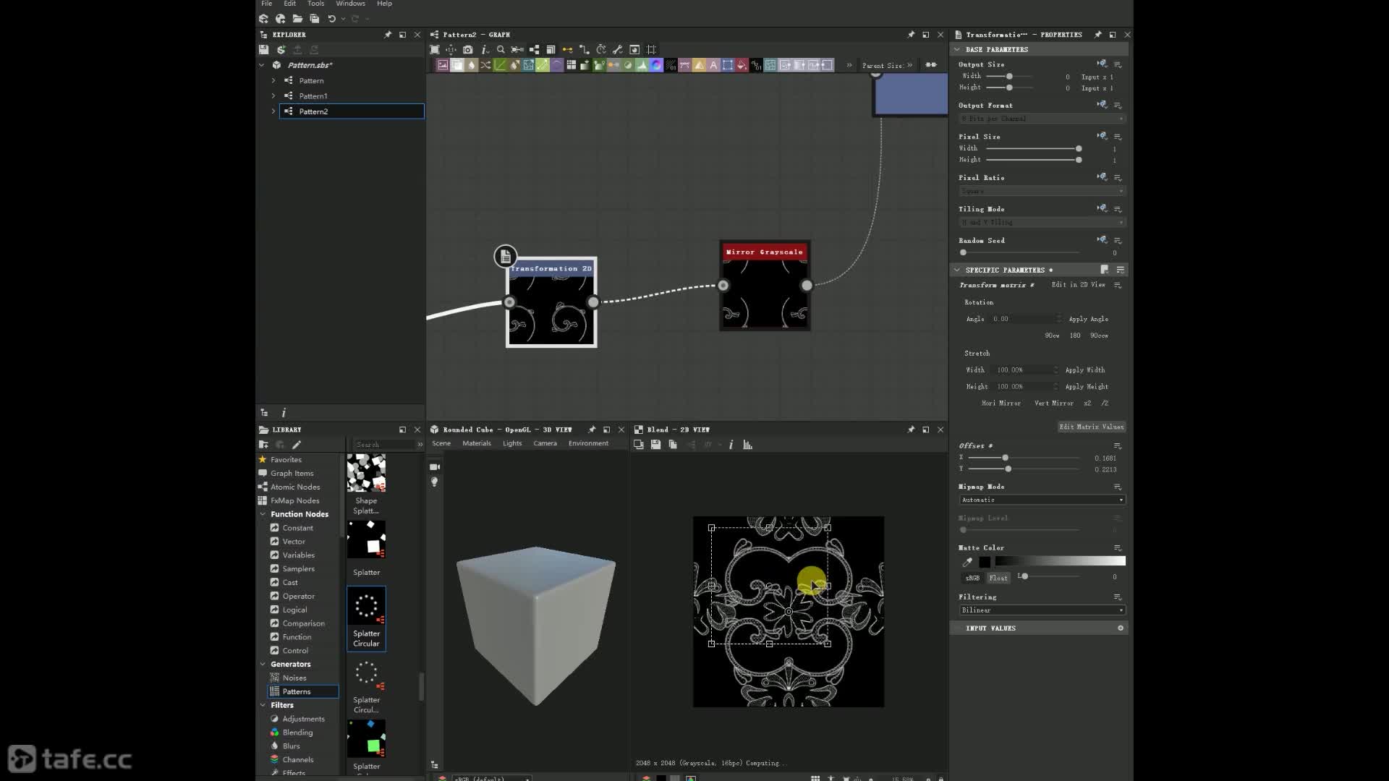1389x781 pixels.
Task: Click the Matte Color eyedropper icon
Action: point(967,562)
